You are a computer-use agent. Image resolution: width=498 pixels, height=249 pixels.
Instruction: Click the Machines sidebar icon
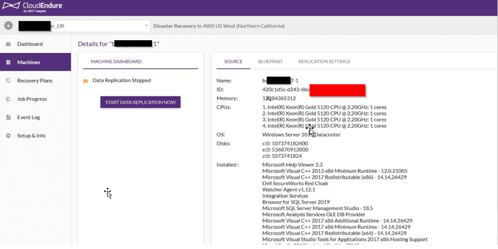click(8, 63)
